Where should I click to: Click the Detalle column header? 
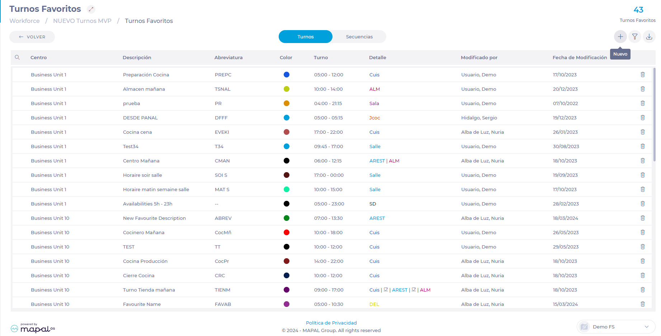pyautogui.click(x=378, y=57)
